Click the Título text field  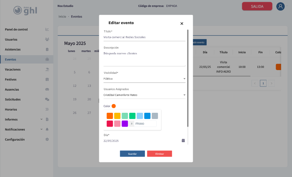144,37
